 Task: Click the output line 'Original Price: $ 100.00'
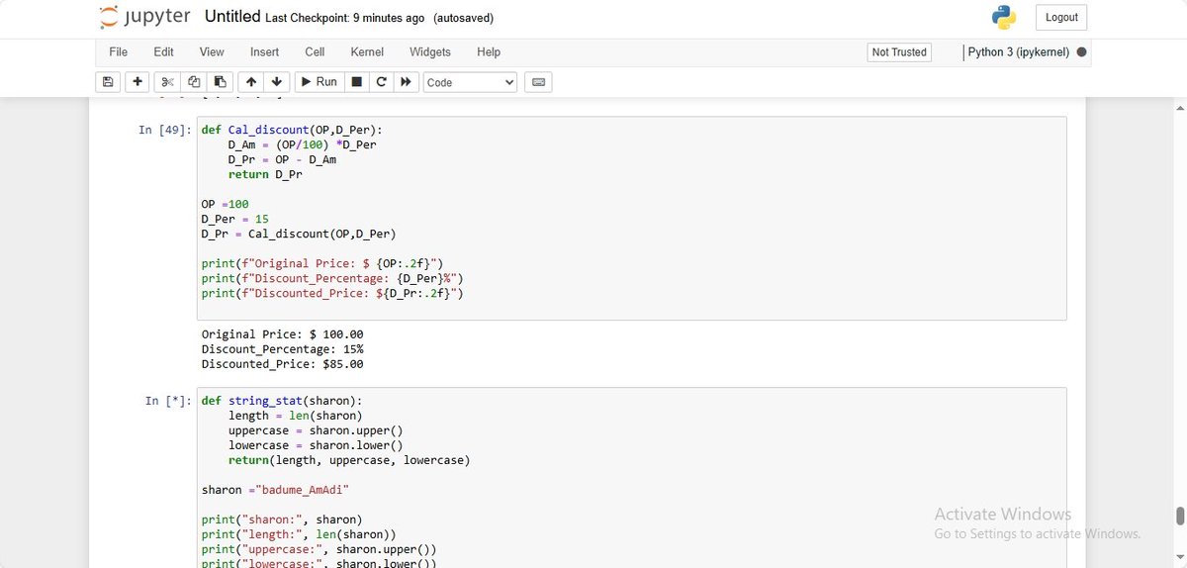[x=282, y=334]
